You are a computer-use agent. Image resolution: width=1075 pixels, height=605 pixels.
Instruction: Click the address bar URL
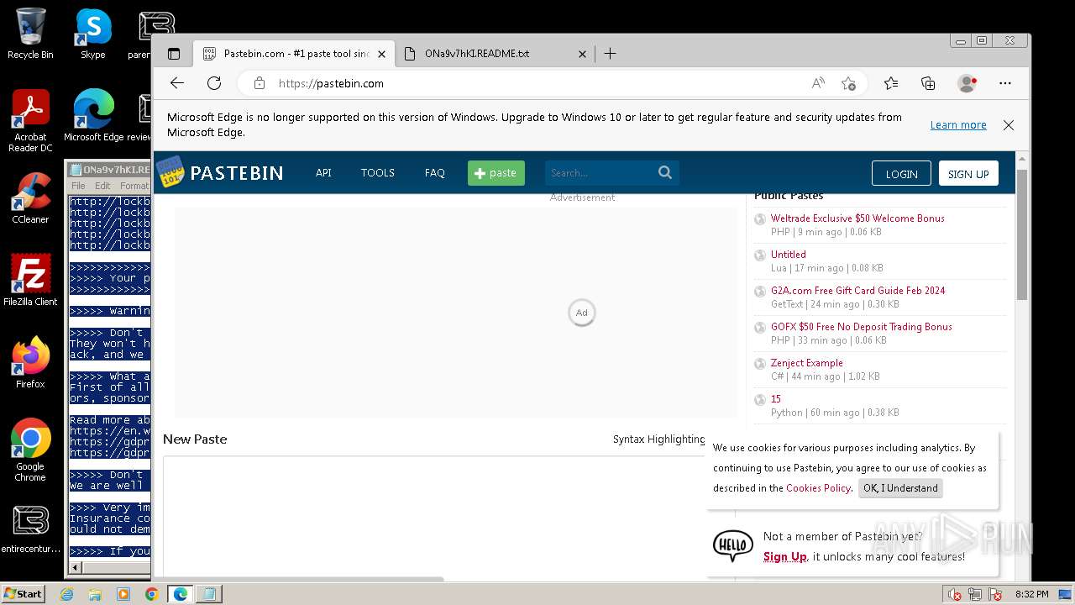[331, 83]
